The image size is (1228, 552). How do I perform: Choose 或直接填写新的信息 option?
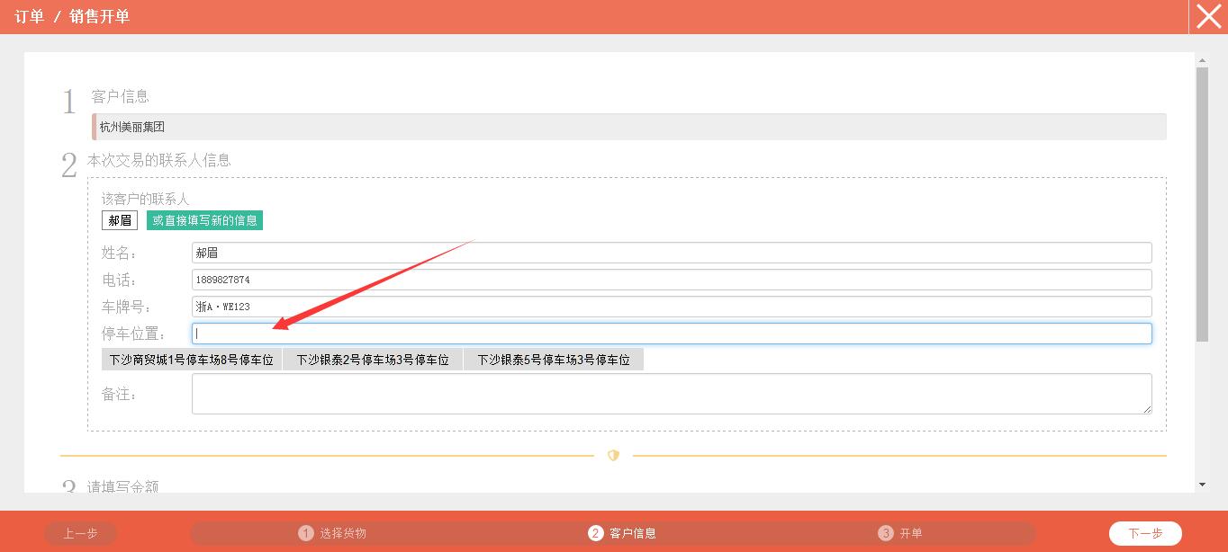[204, 220]
